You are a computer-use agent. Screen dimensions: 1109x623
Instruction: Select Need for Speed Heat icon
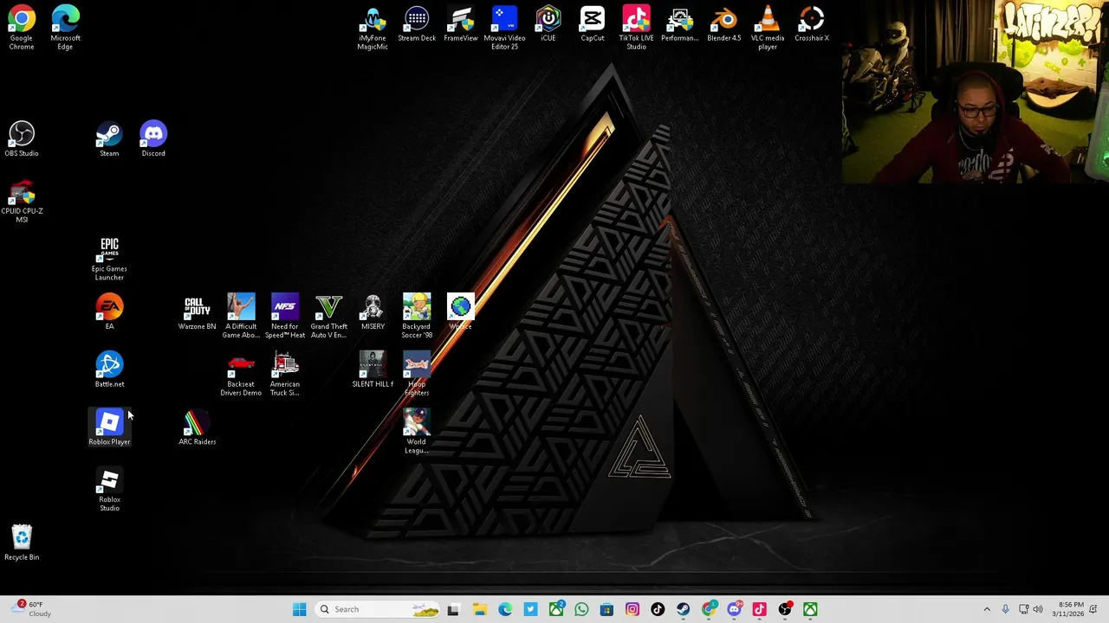[x=285, y=316]
